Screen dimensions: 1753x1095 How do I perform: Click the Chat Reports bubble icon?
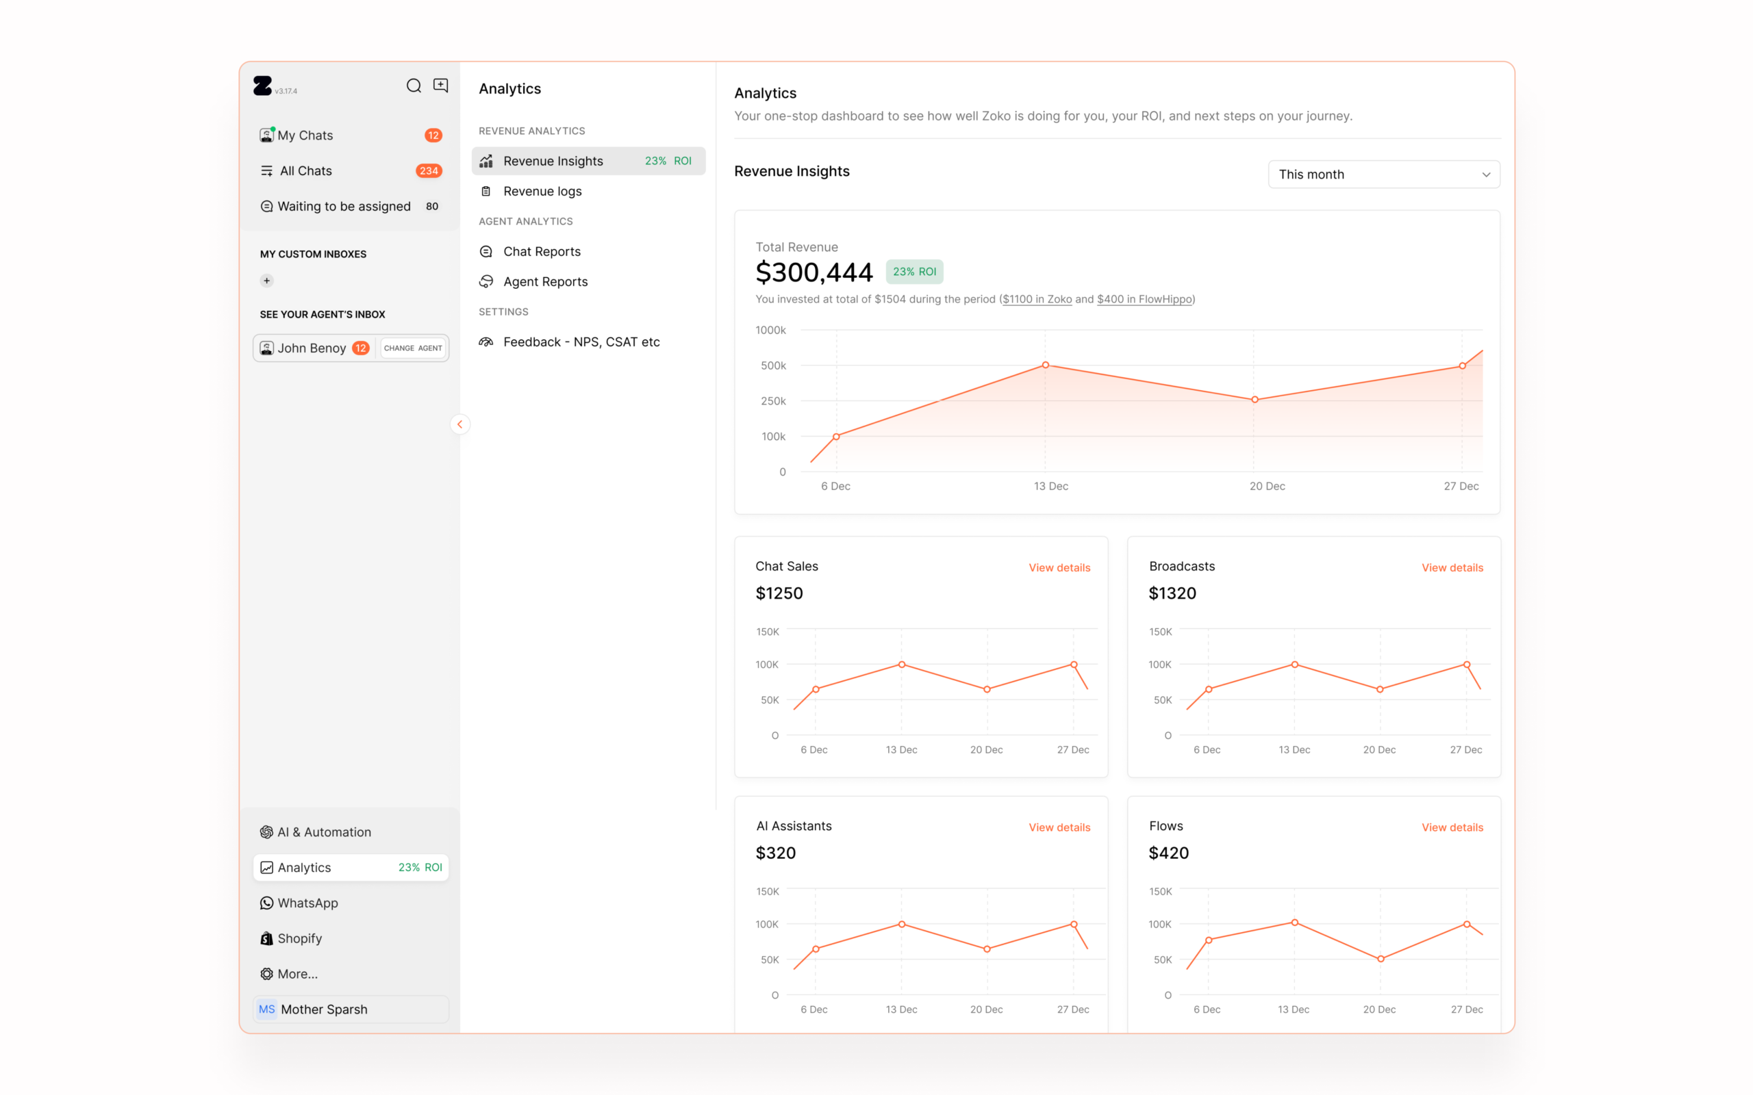coord(486,251)
